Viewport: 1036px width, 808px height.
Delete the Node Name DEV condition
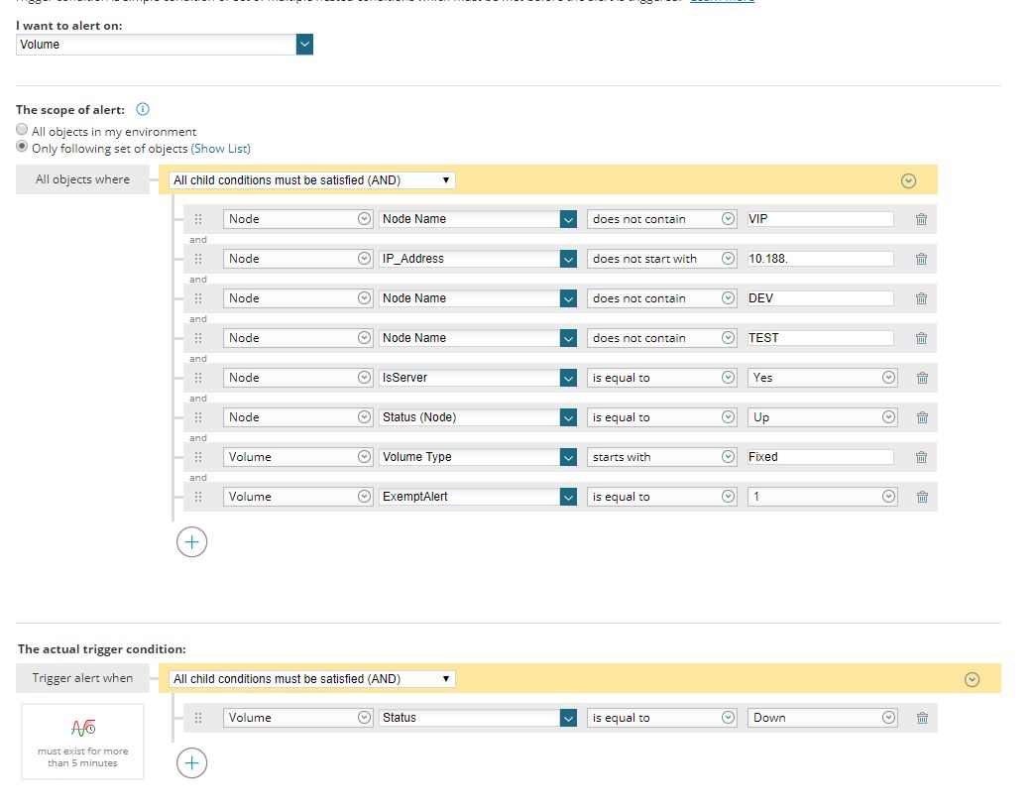click(x=921, y=298)
